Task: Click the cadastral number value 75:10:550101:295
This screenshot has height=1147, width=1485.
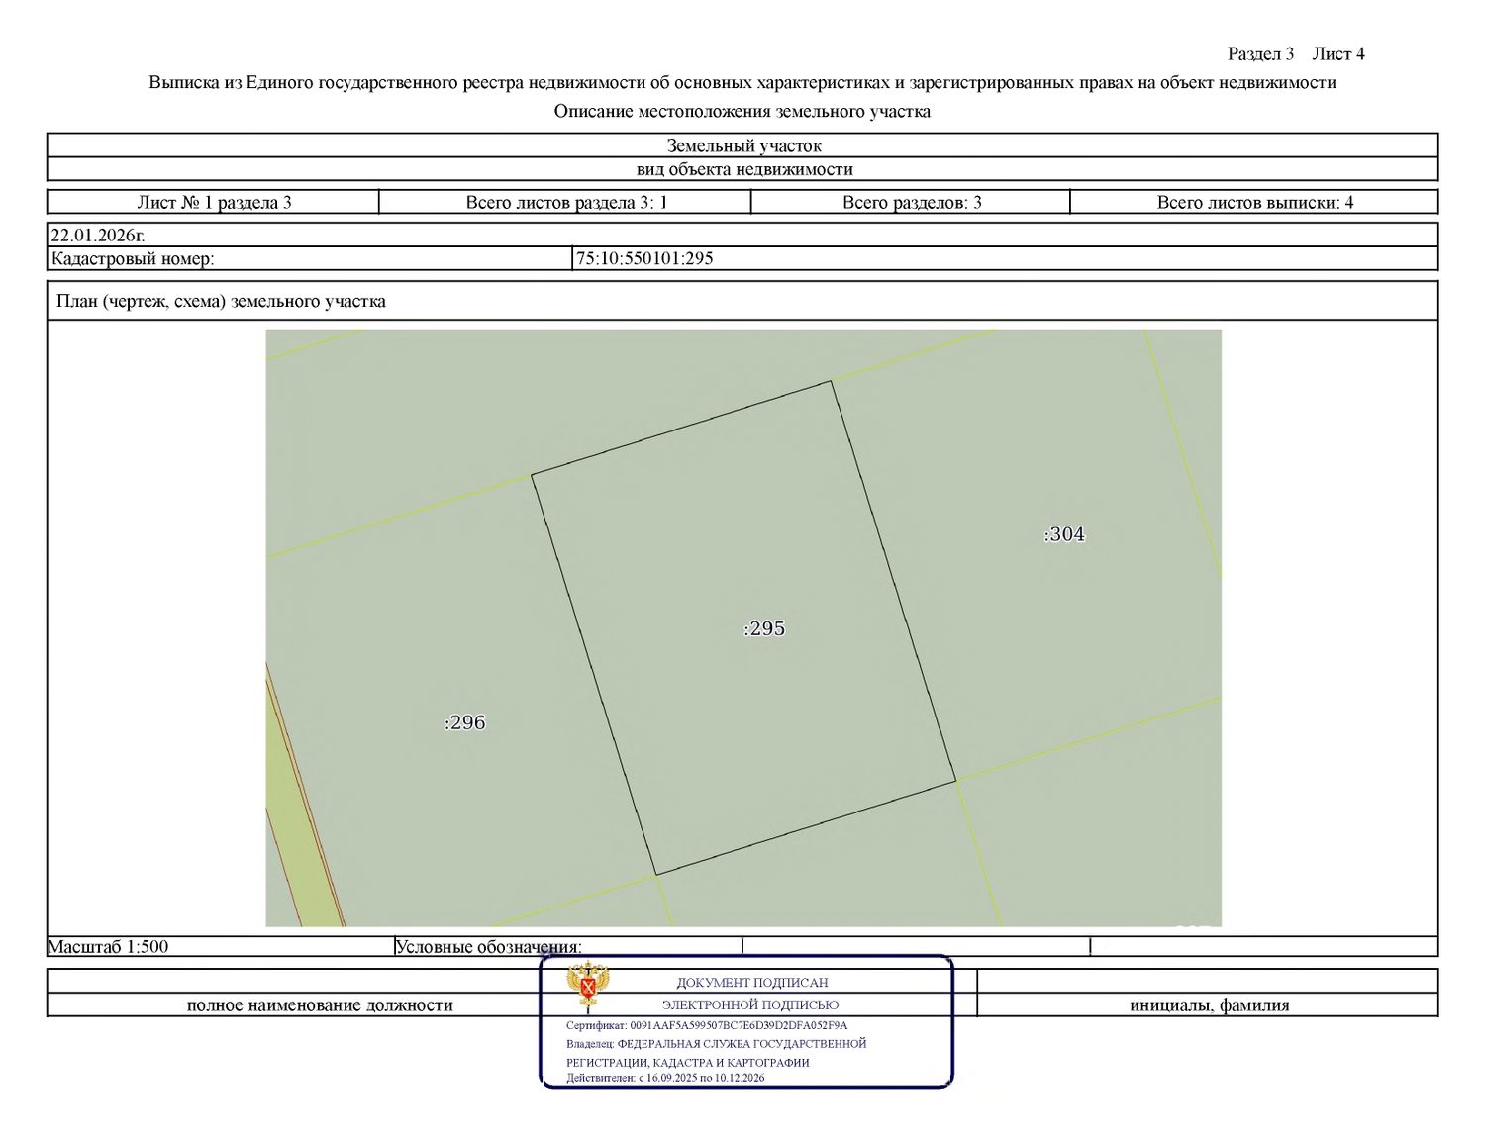Action: pyautogui.click(x=645, y=259)
